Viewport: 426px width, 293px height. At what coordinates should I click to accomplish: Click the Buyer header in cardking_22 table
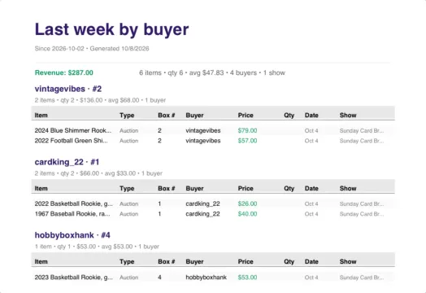(x=194, y=188)
